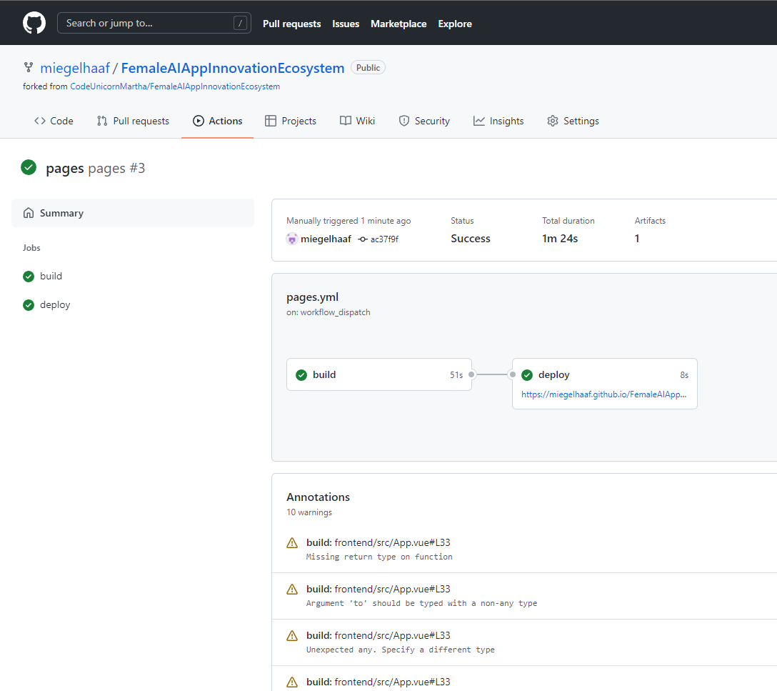Viewport: 777px width, 691px height.
Task: Click the line connecting build and deploy
Action: 491,374
